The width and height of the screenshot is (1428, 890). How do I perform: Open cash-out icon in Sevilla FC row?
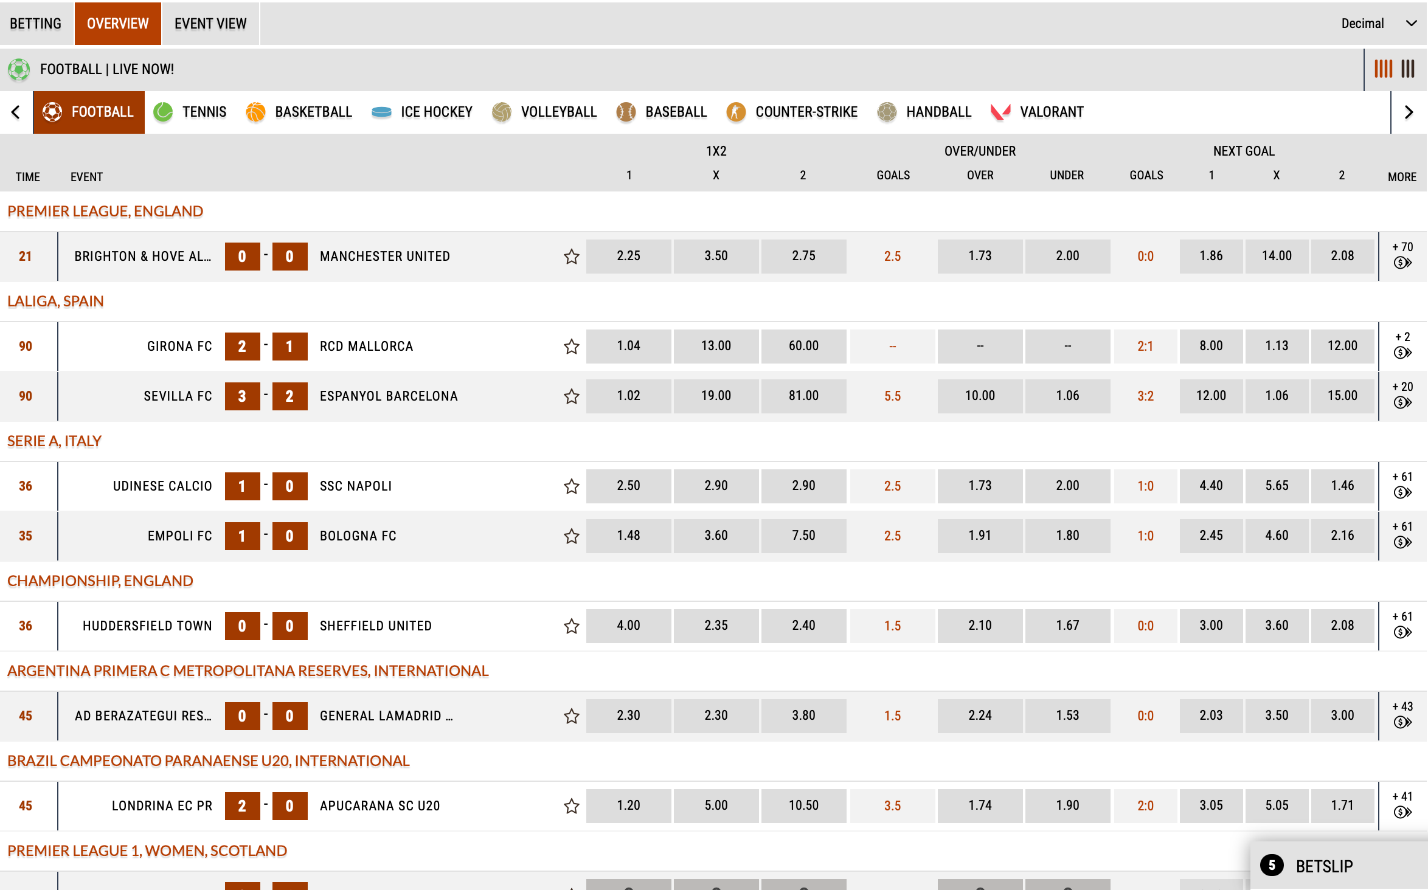click(x=1402, y=402)
